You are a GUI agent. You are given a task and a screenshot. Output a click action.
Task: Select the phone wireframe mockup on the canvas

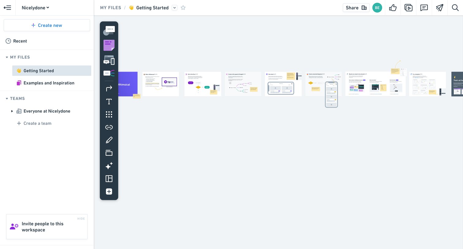331,95
